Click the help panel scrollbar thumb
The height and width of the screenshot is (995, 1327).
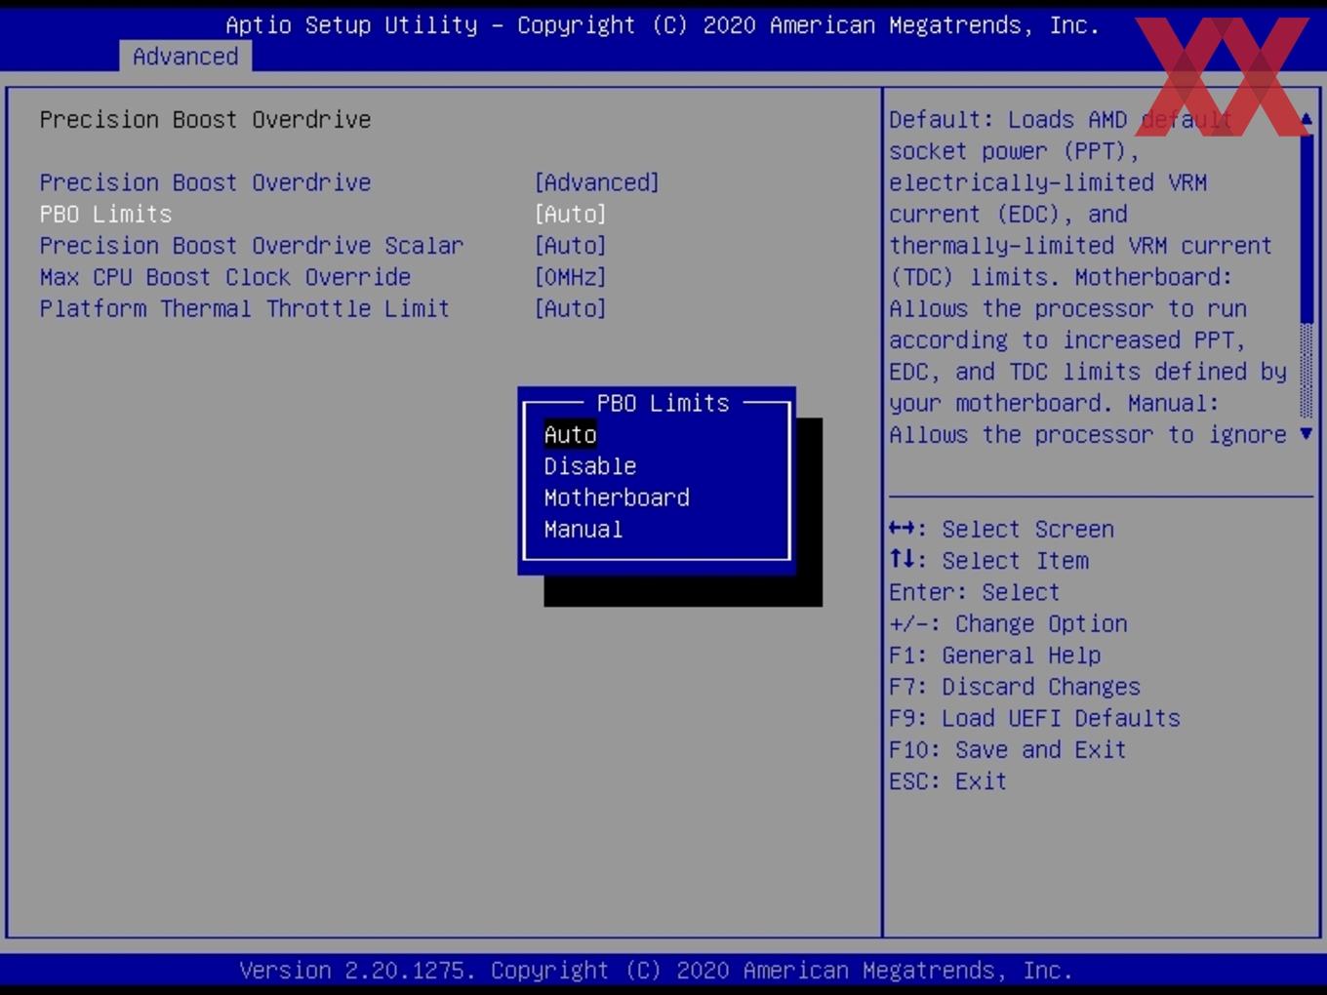[1307, 228]
